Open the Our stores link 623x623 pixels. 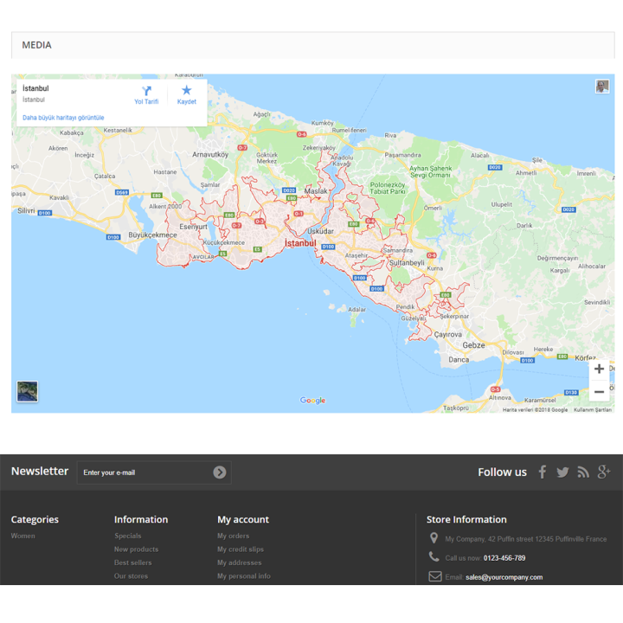pos(132,576)
